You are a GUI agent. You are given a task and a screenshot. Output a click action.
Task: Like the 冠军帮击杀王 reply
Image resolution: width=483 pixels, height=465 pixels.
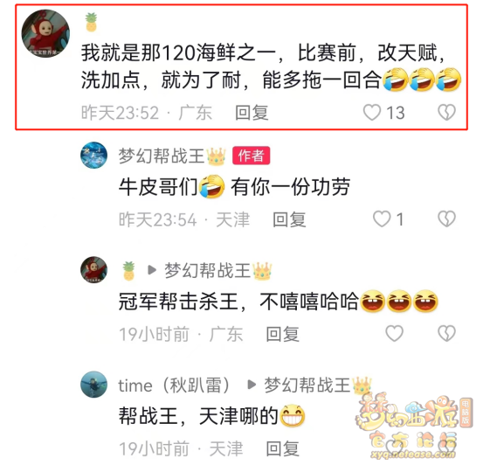395,333
